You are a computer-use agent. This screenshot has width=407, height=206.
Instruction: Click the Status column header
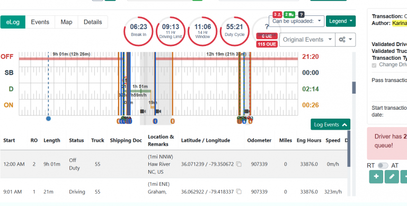click(x=76, y=140)
